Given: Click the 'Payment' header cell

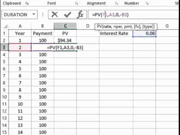Looking at the screenshot, I should tap(42, 33).
